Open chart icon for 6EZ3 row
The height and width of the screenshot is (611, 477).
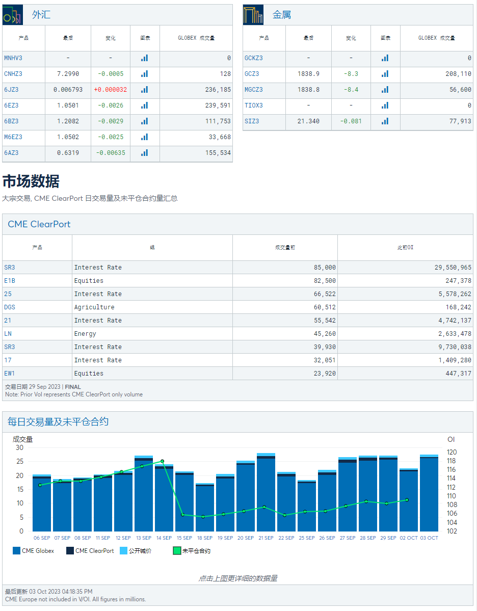click(x=145, y=105)
